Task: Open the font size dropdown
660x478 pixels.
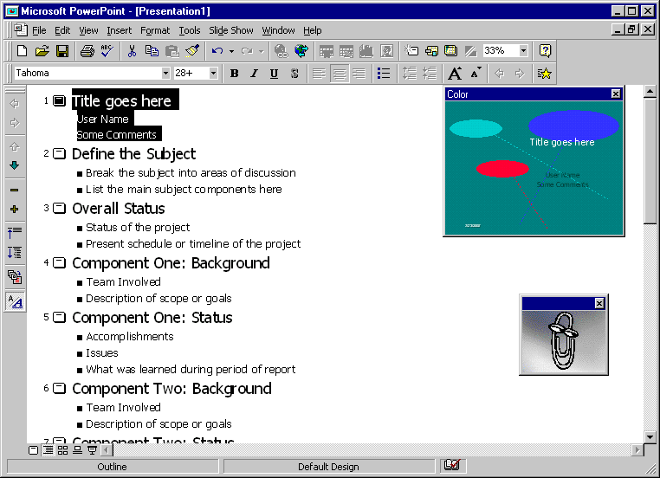Action: pyautogui.click(x=213, y=74)
